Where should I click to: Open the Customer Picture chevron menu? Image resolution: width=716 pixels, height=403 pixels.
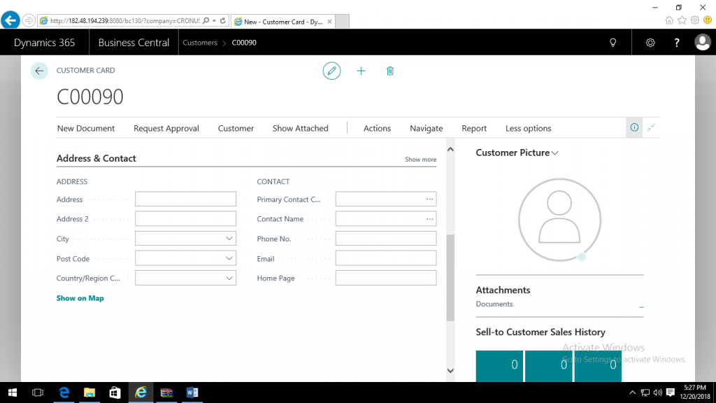[554, 153]
